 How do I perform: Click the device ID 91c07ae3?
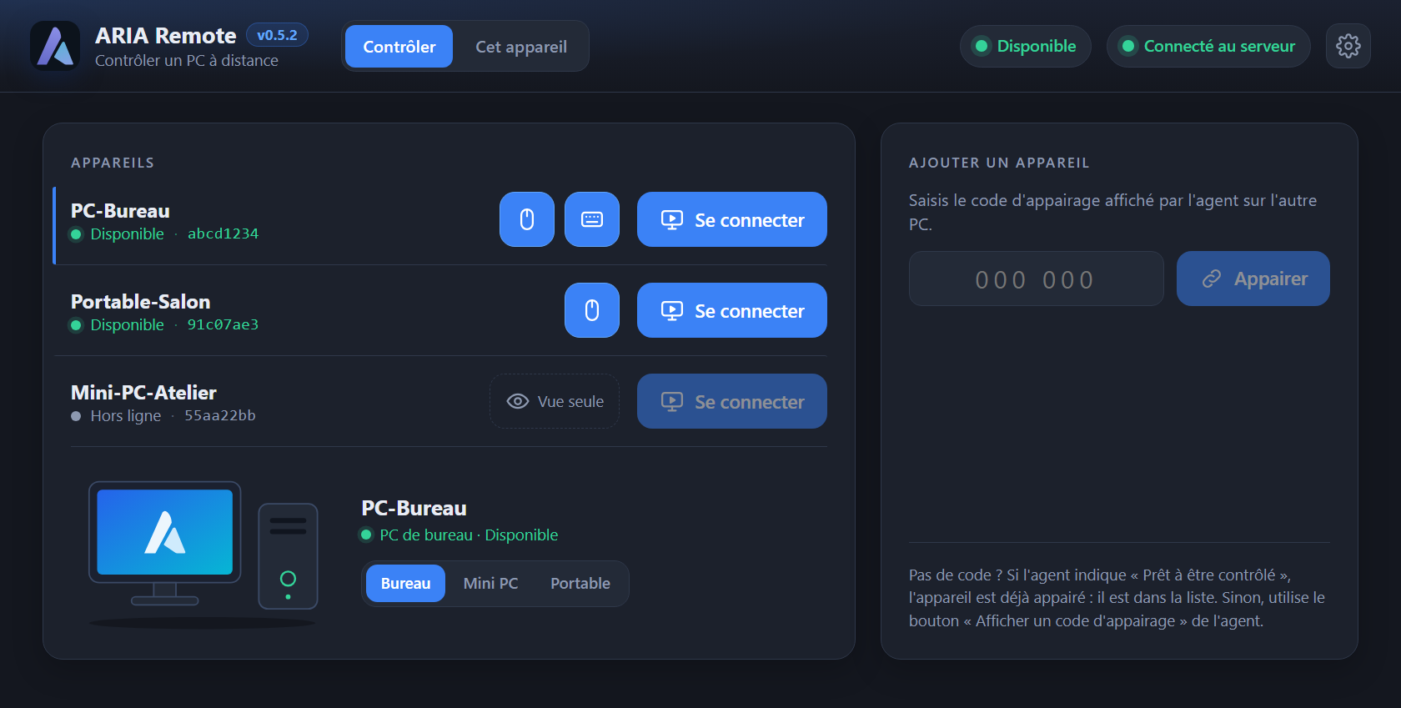click(x=223, y=324)
